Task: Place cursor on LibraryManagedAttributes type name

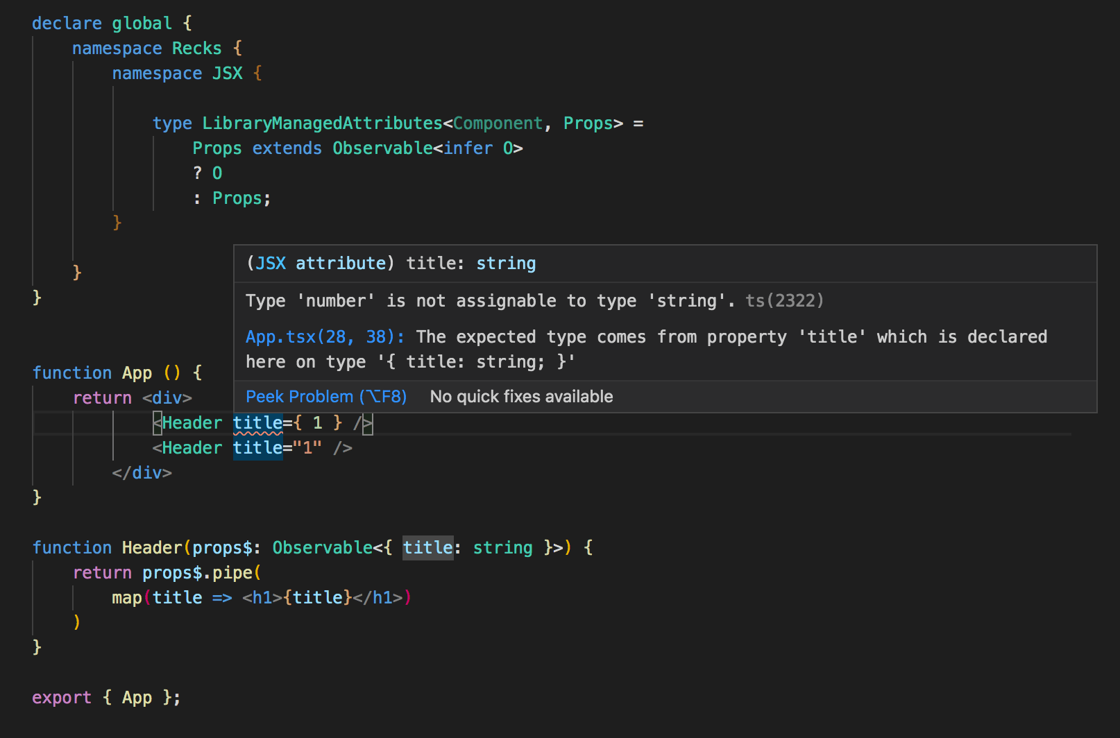Action: (x=323, y=123)
